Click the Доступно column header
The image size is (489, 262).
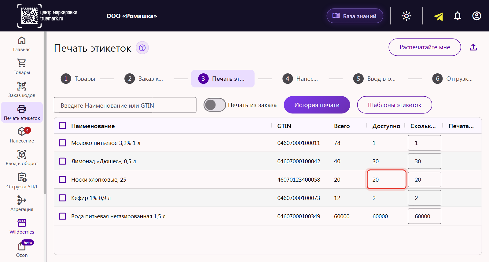[x=386, y=126]
